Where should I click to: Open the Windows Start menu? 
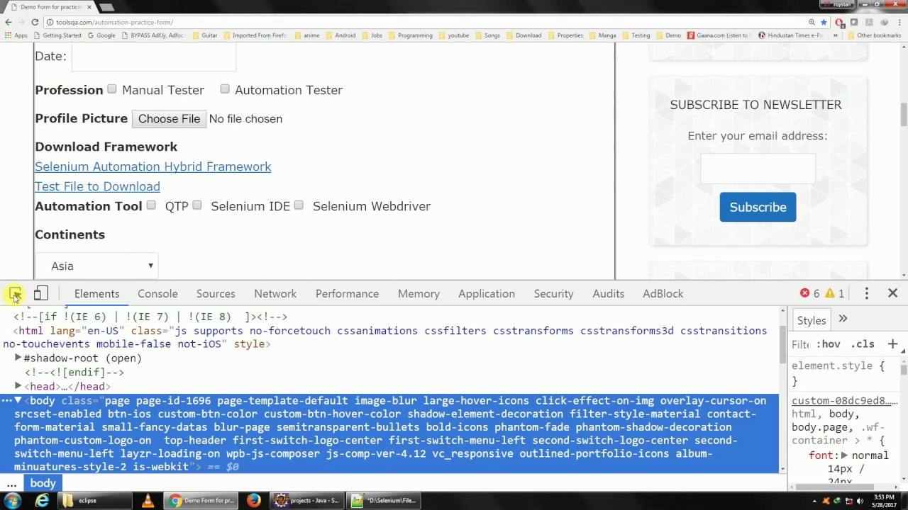click(x=12, y=501)
